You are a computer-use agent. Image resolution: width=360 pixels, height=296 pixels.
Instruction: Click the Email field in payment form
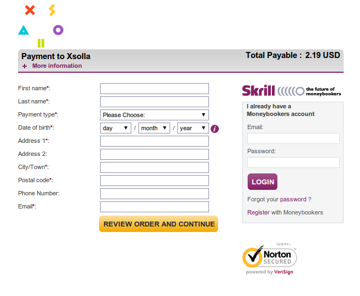(x=154, y=207)
